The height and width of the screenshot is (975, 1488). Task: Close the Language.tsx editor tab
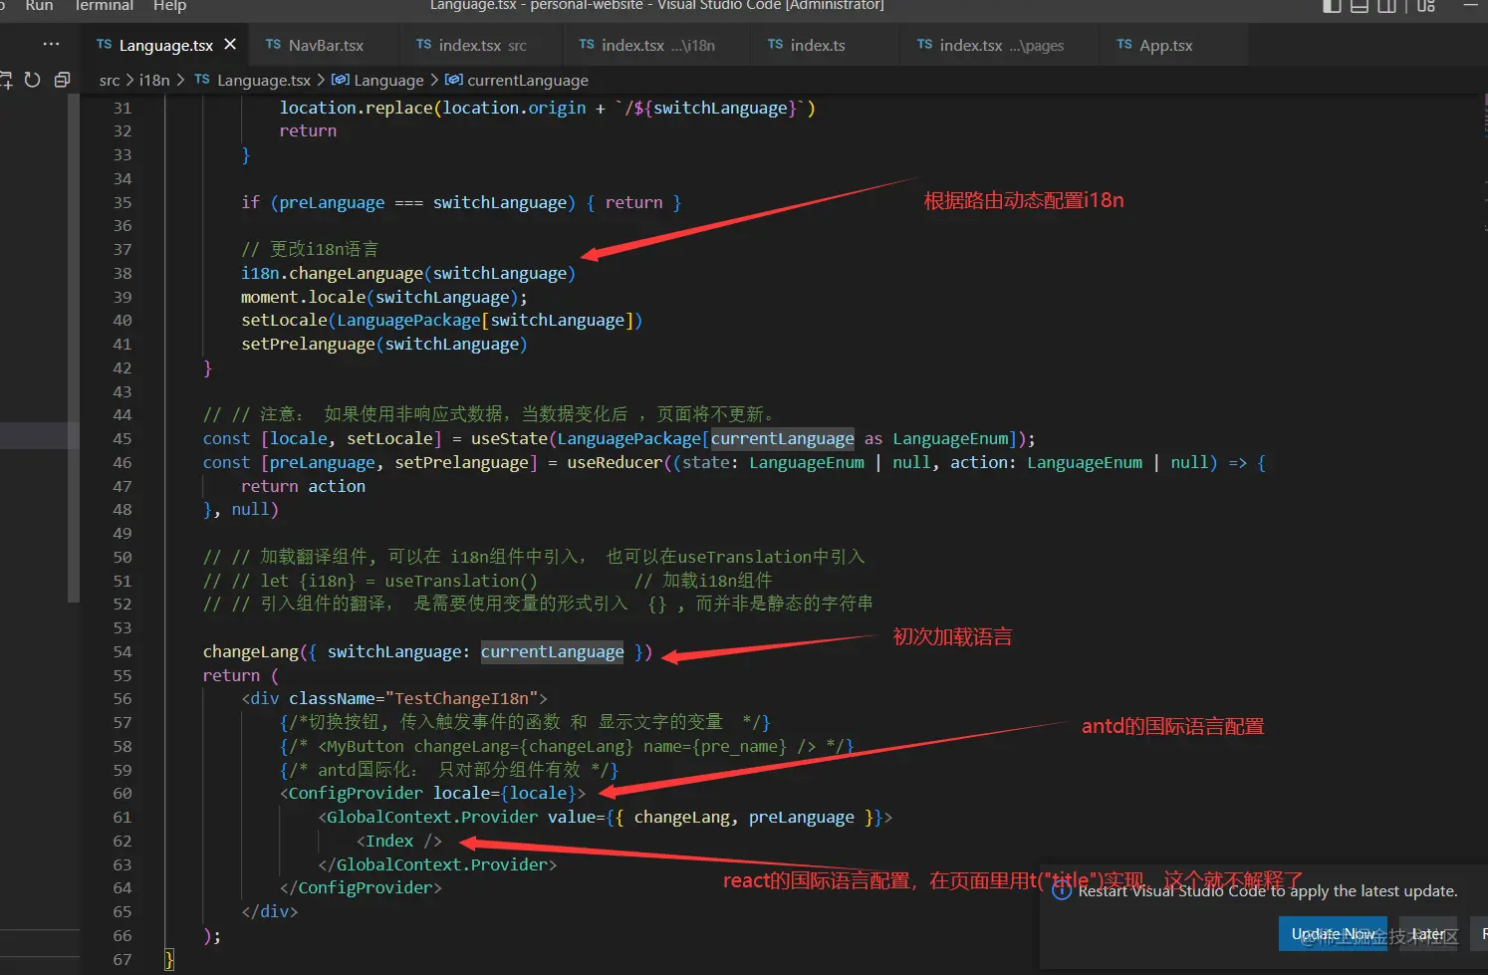(x=230, y=45)
